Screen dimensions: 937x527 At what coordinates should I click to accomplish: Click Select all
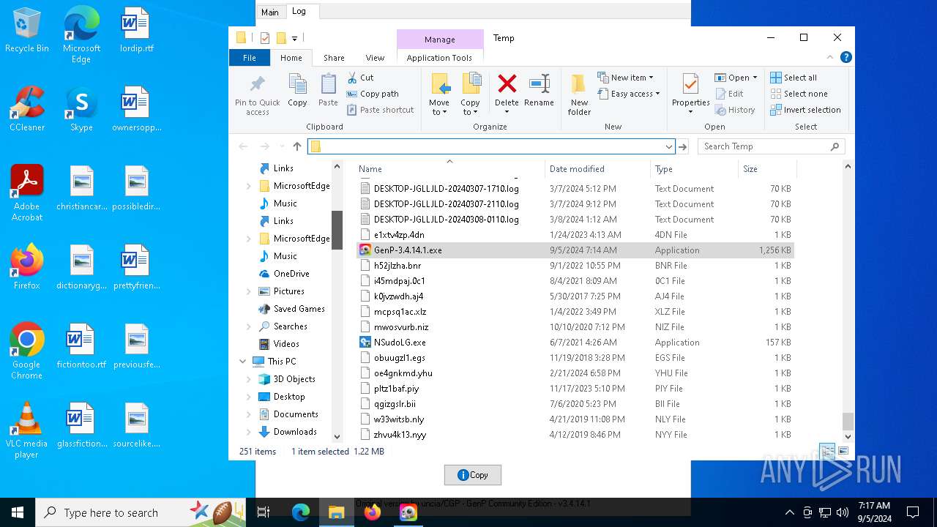coord(794,78)
